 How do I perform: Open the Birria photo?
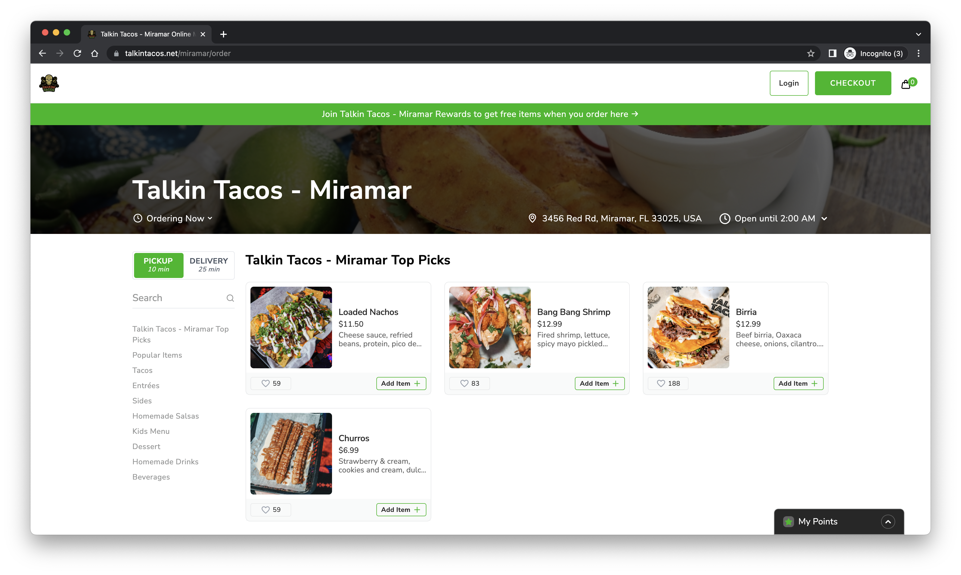click(x=688, y=327)
